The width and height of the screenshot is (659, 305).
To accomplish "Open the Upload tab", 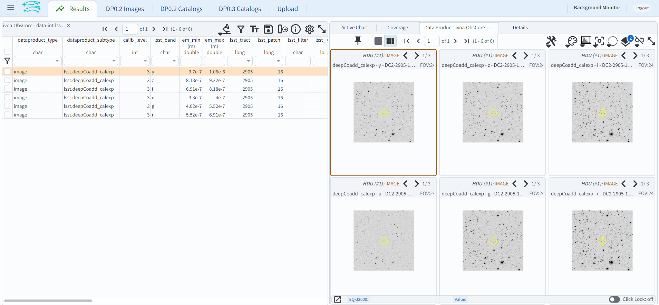I will coord(288,9).
